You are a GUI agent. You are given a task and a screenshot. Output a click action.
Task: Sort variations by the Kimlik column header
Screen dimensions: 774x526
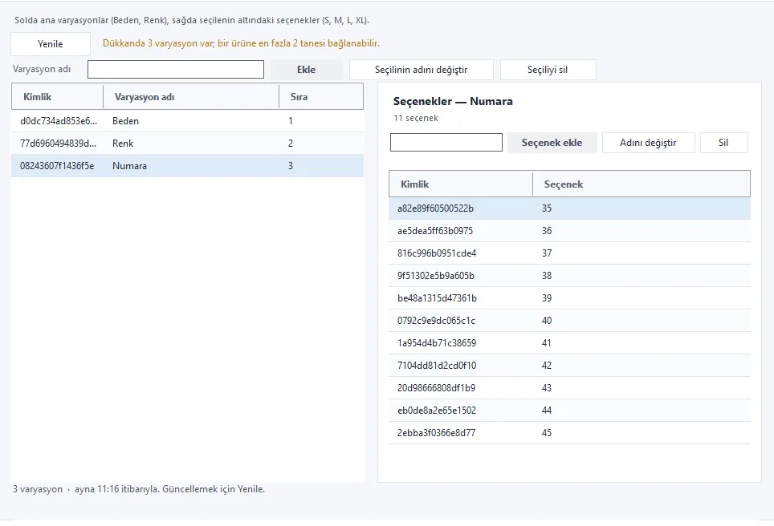tap(57, 97)
